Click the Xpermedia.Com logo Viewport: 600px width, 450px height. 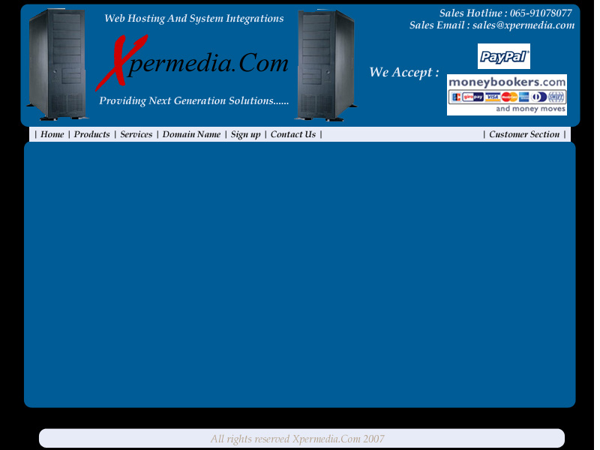[x=193, y=64]
